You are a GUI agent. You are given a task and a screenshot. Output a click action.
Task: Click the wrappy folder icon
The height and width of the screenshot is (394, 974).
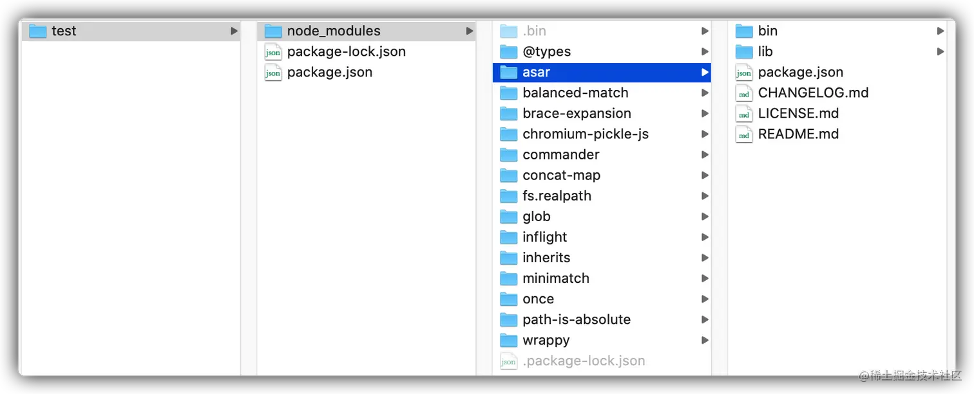(509, 340)
